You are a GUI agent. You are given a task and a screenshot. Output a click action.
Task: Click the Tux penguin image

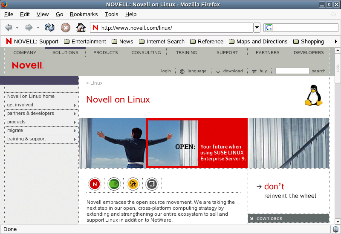pos(314,95)
